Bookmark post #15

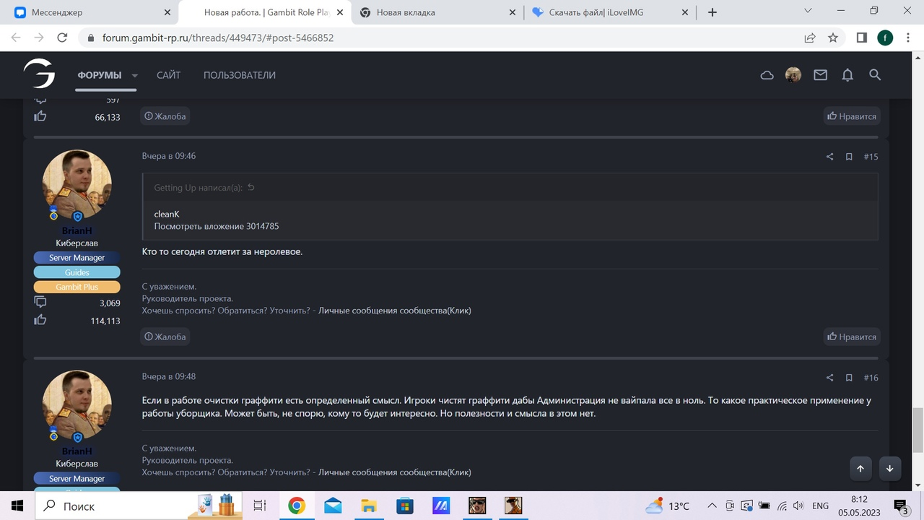(849, 157)
